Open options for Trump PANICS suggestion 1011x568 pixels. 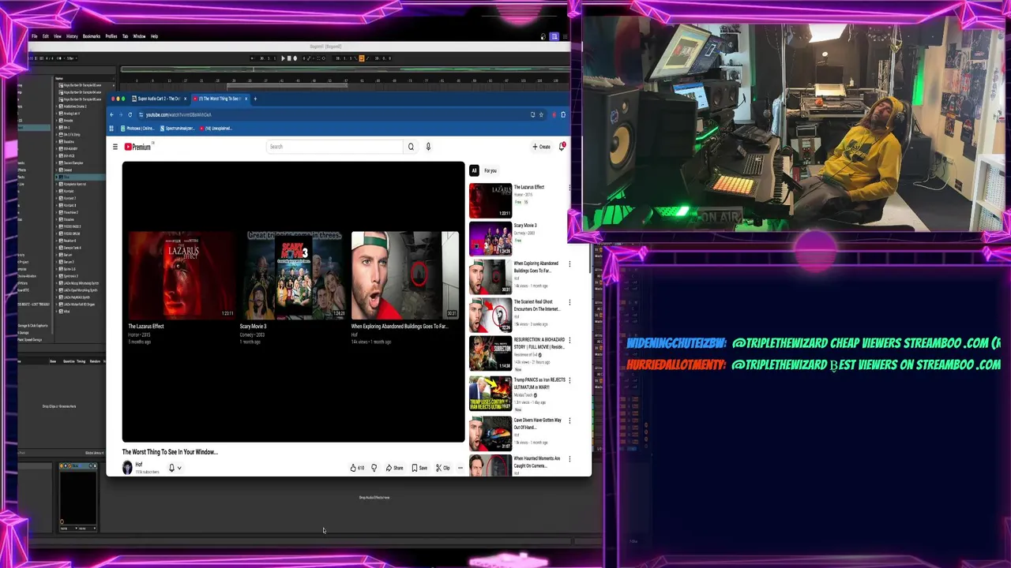569,380
